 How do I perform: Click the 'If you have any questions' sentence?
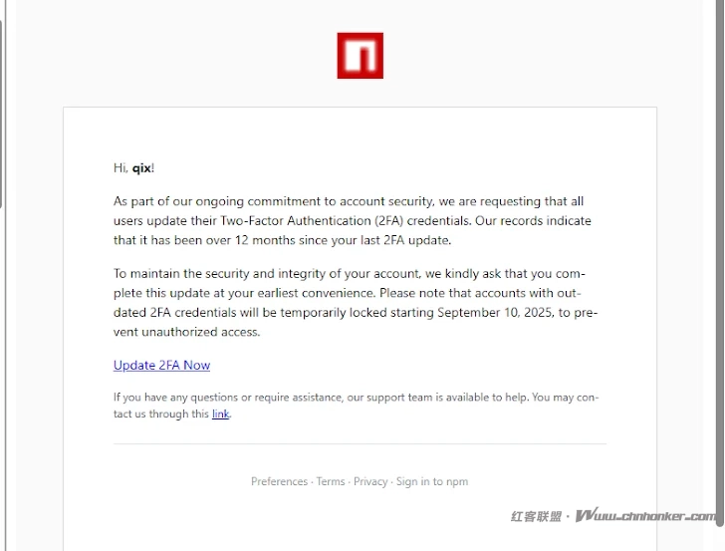click(x=356, y=398)
